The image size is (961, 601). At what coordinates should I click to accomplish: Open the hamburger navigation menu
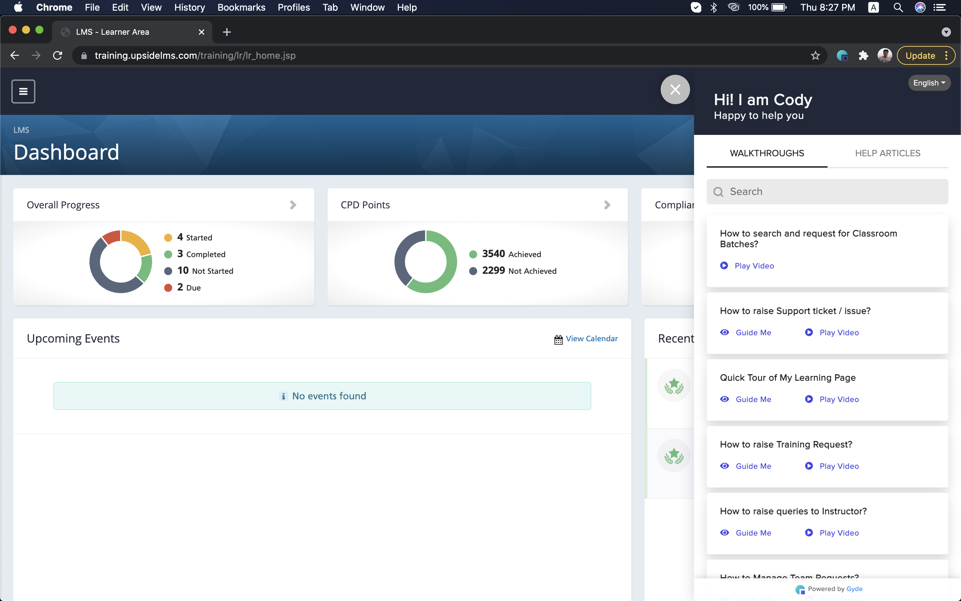pos(23,91)
